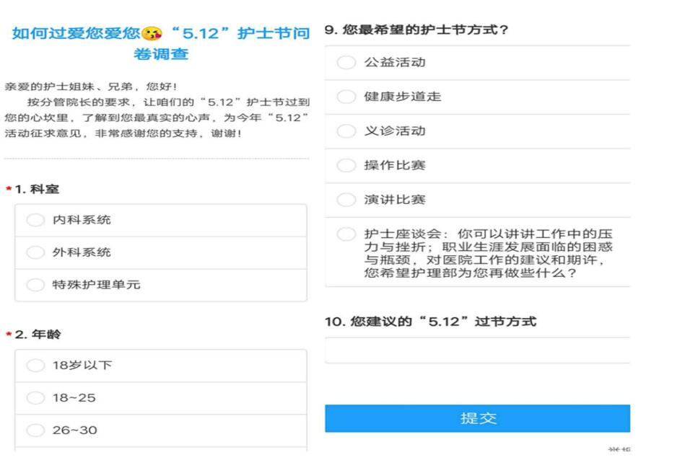Select 特殊护理单元 department option
The image size is (677, 460).
35,285
